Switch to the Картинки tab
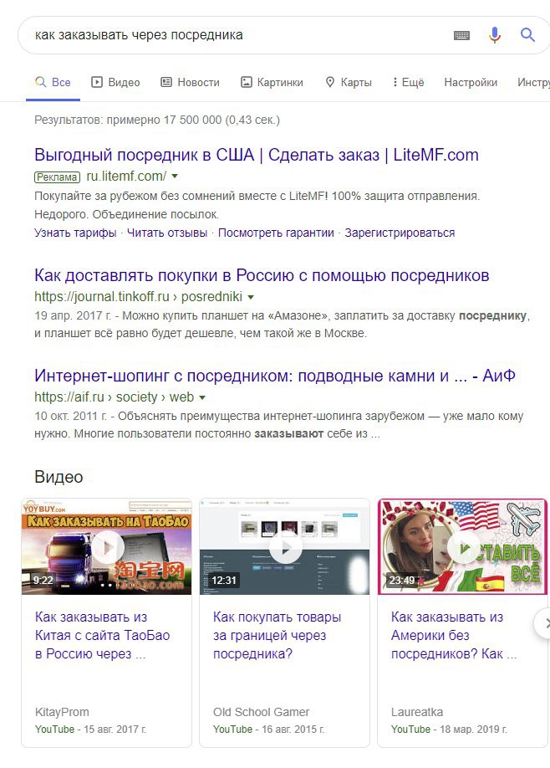This screenshot has height=768, width=550. (272, 82)
